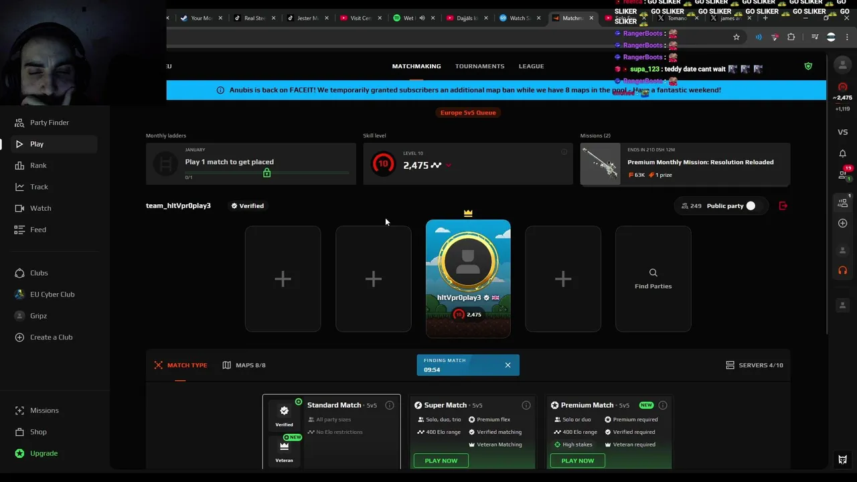This screenshot has width=857, height=482.
Task: Toggle the Veteran option in Standard Match
Action: (284, 450)
